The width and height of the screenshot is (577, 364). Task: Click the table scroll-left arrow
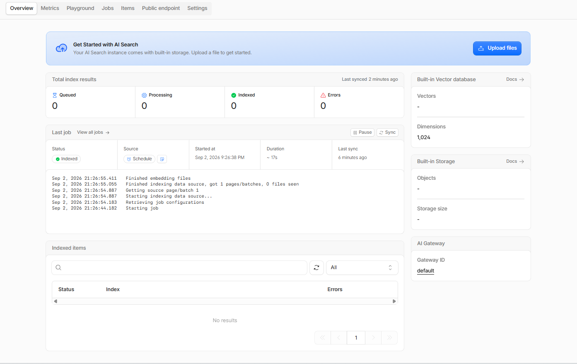point(56,301)
